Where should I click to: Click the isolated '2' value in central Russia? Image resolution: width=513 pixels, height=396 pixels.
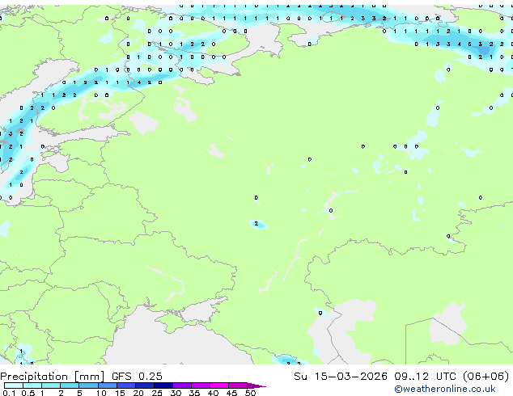pos(256,224)
